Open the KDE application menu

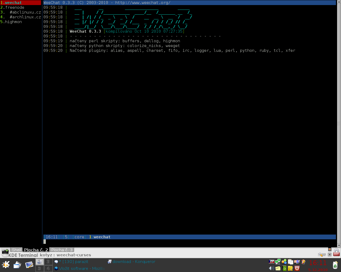(6, 265)
